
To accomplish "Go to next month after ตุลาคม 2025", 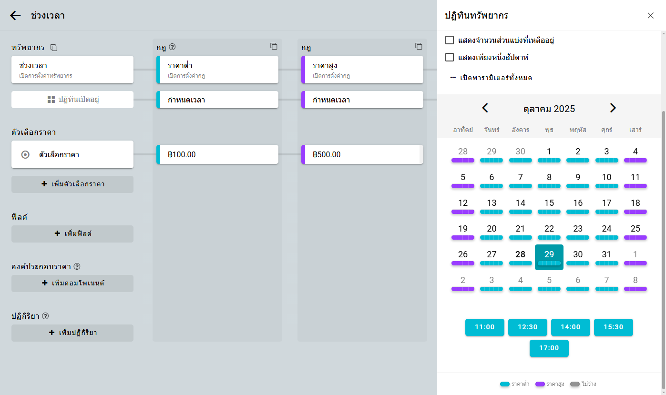I will pyautogui.click(x=613, y=108).
